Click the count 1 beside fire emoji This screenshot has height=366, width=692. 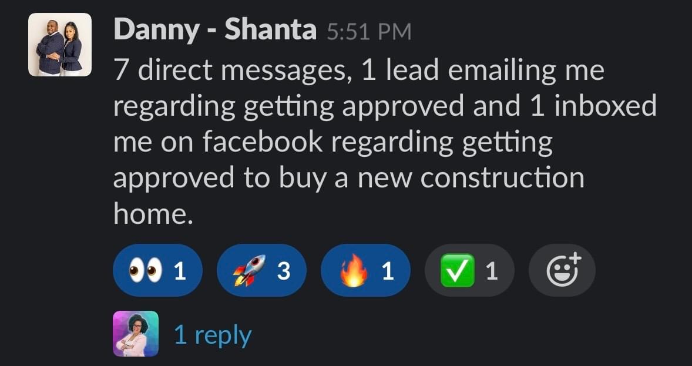coord(387,271)
